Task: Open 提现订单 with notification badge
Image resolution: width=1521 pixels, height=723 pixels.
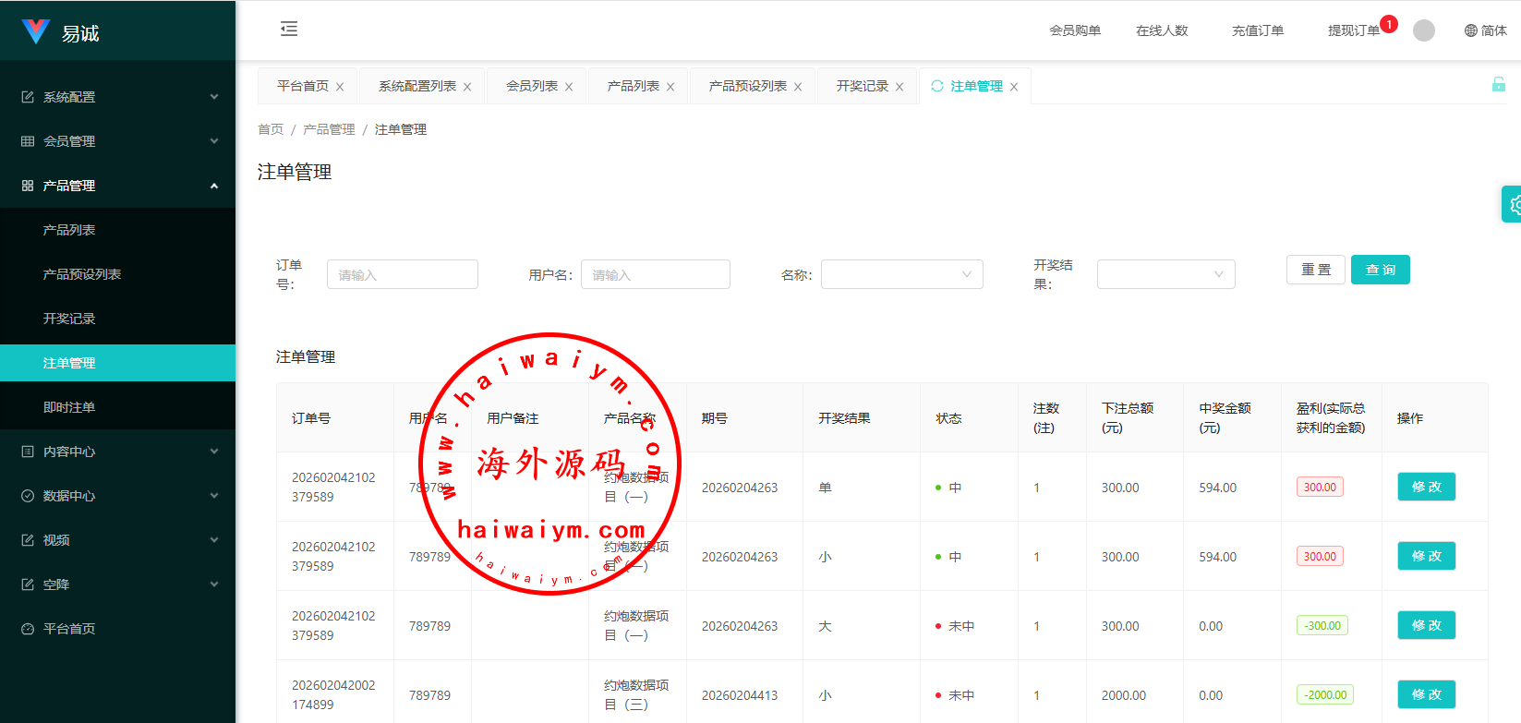Action: (1353, 30)
